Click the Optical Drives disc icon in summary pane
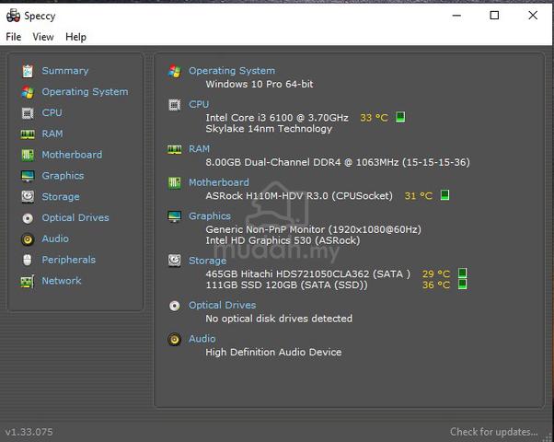Screen dimensions: 554x442 (x=174, y=306)
